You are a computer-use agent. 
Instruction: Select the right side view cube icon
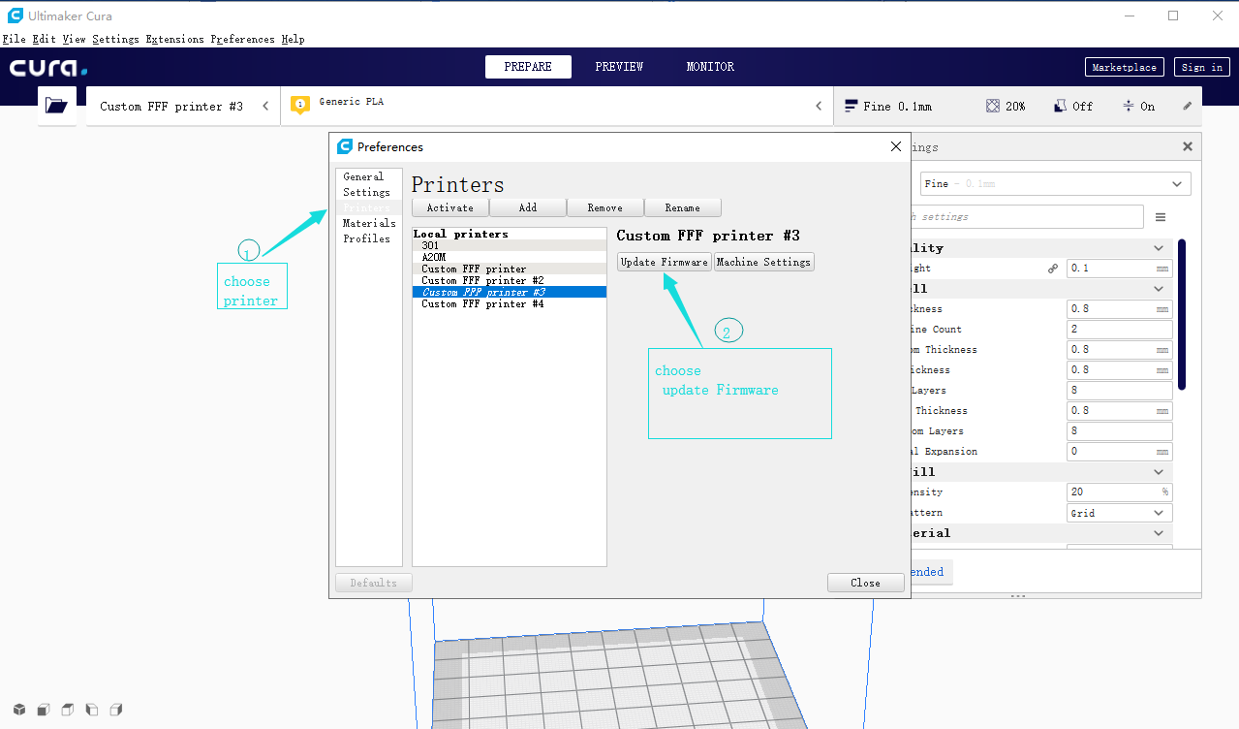click(x=116, y=710)
